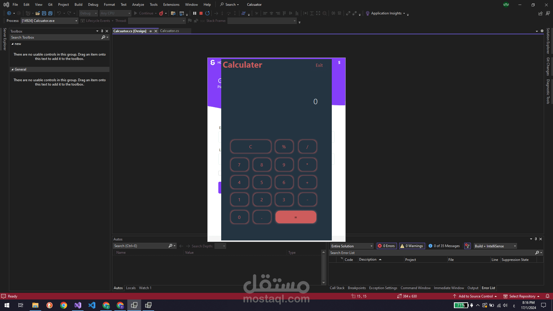Click the Break All pause icon
Image resolution: width=553 pixels, height=311 pixels.
(x=195, y=13)
